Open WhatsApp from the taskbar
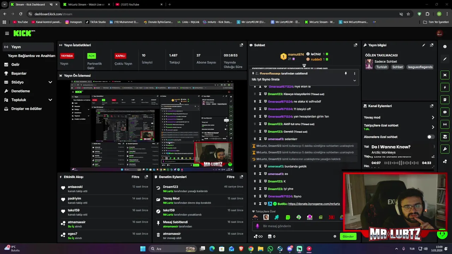 click(270, 249)
